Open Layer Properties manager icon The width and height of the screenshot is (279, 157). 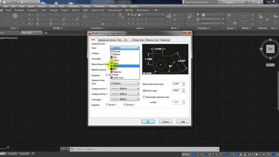point(121,17)
